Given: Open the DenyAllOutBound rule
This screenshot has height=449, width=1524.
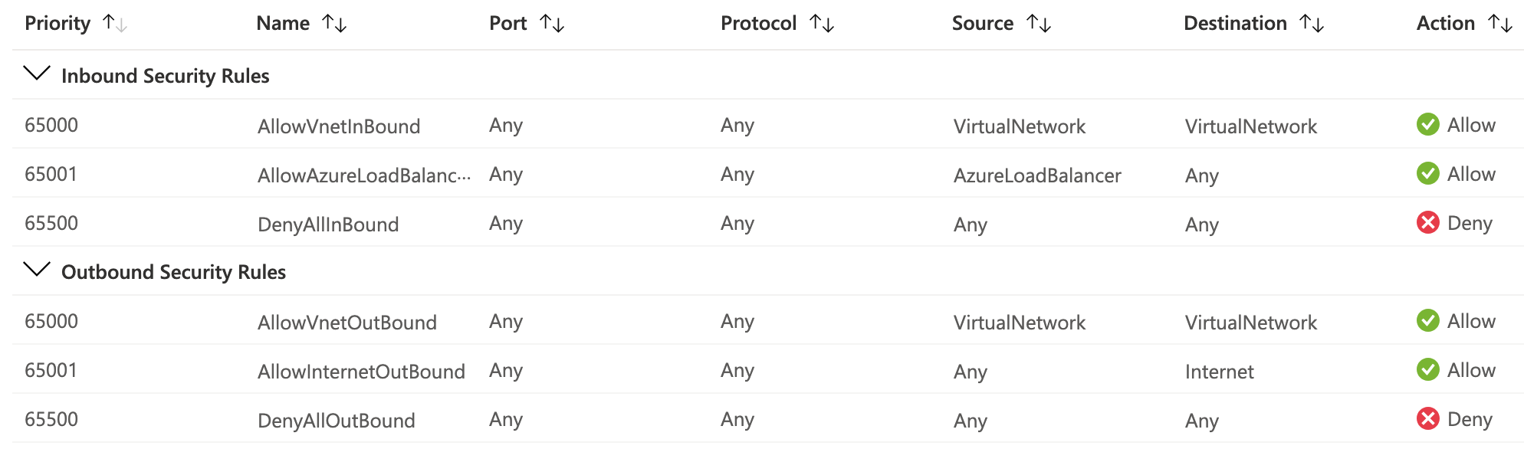Looking at the screenshot, I should click(x=337, y=421).
